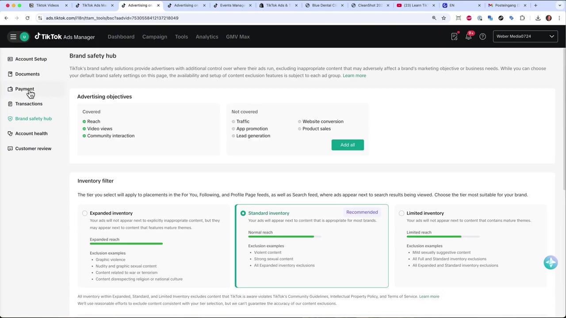This screenshot has height=318, width=566.
Task: Open the Chrome profile avatar
Action: pos(549,18)
